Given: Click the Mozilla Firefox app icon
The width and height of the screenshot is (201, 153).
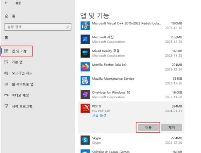Looking at the screenshot, I should click(x=85, y=67).
